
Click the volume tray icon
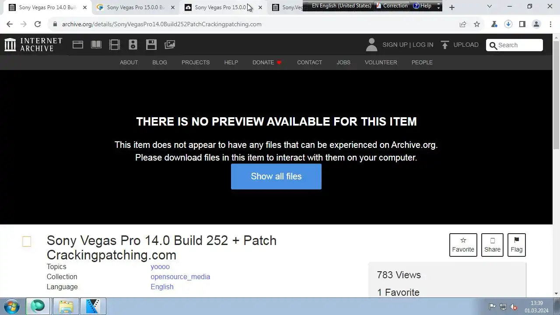[514, 307]
